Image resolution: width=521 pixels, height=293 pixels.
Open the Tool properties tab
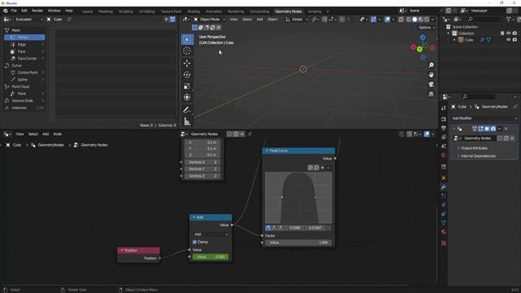444,108
